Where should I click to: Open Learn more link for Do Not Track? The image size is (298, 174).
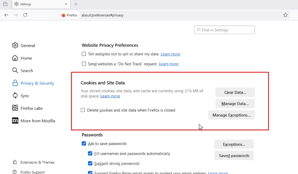click(x=169, y=64)
